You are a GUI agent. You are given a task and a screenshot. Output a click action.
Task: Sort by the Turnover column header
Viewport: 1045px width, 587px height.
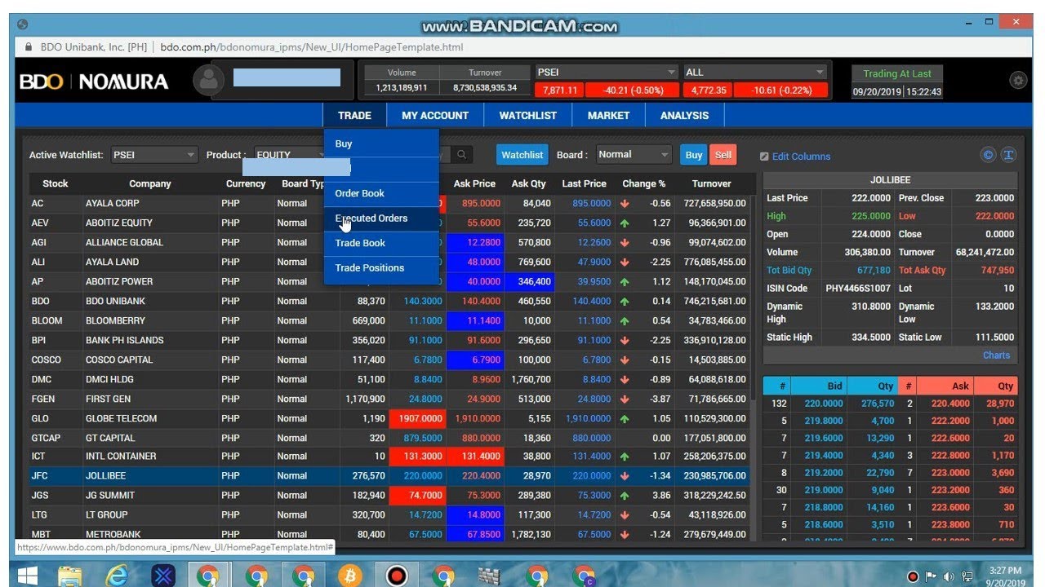tap(712, 184)
